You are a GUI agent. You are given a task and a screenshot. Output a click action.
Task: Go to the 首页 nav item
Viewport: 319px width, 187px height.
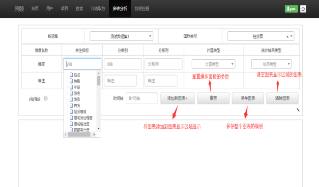(x=35, y=9)
